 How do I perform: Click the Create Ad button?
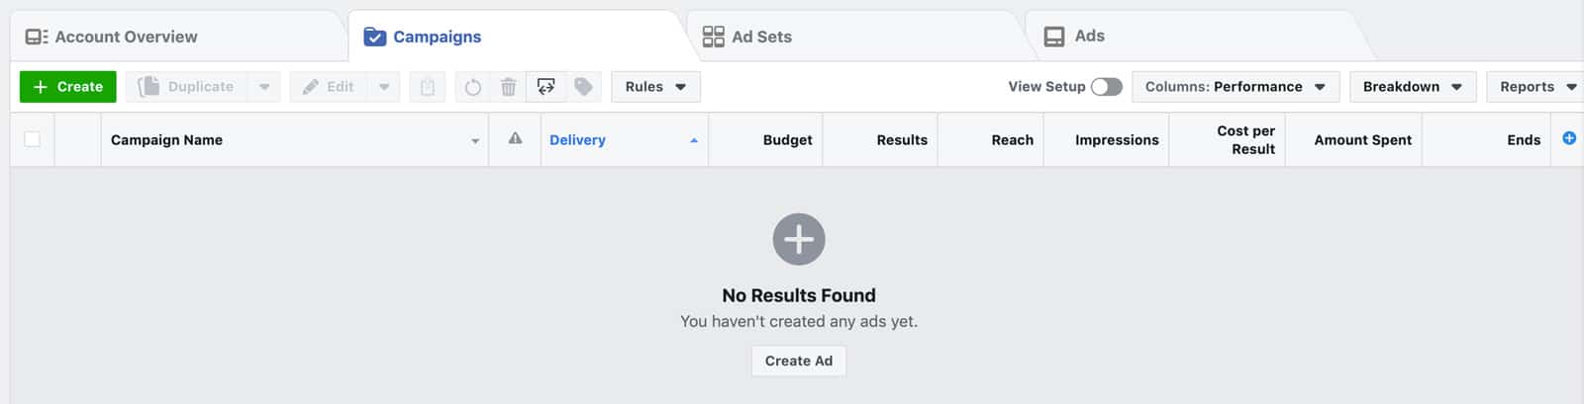click(799, 361)
